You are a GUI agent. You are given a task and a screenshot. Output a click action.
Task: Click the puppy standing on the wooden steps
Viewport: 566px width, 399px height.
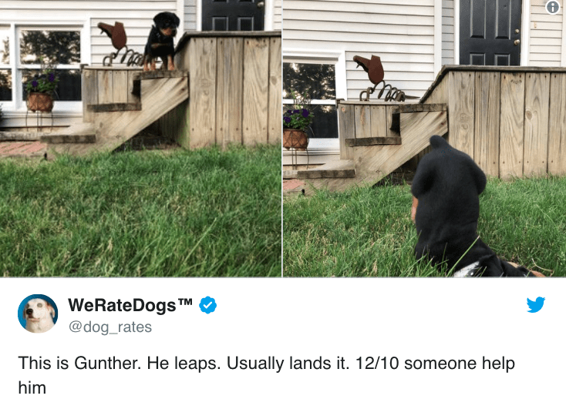pos(161,40)
